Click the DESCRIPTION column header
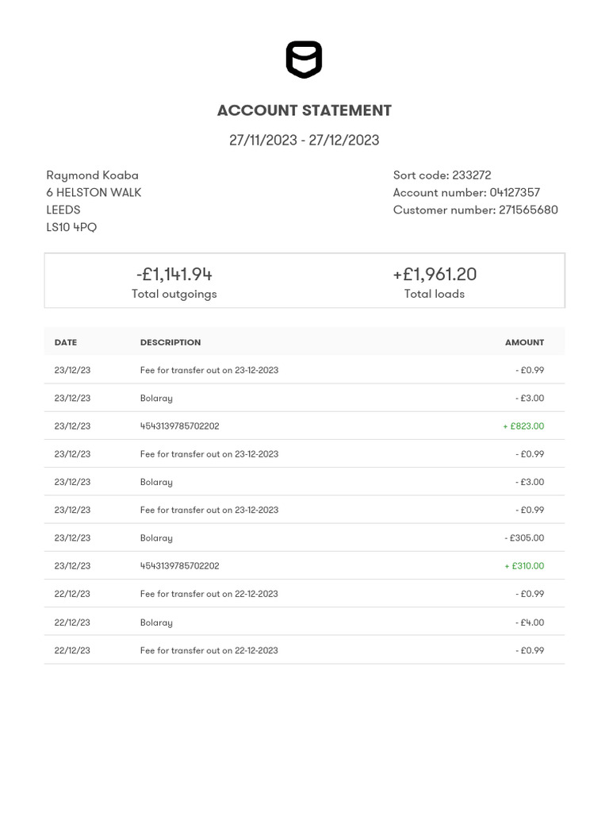 coord(170,343)
